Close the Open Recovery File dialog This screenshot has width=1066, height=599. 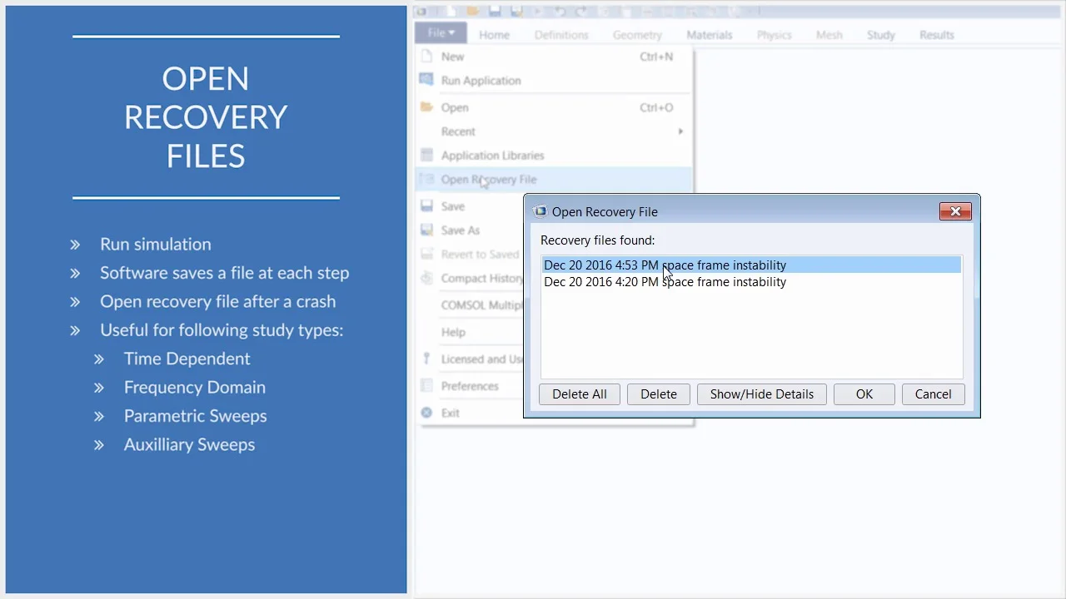pyautogui.click(x=955, y=211)
